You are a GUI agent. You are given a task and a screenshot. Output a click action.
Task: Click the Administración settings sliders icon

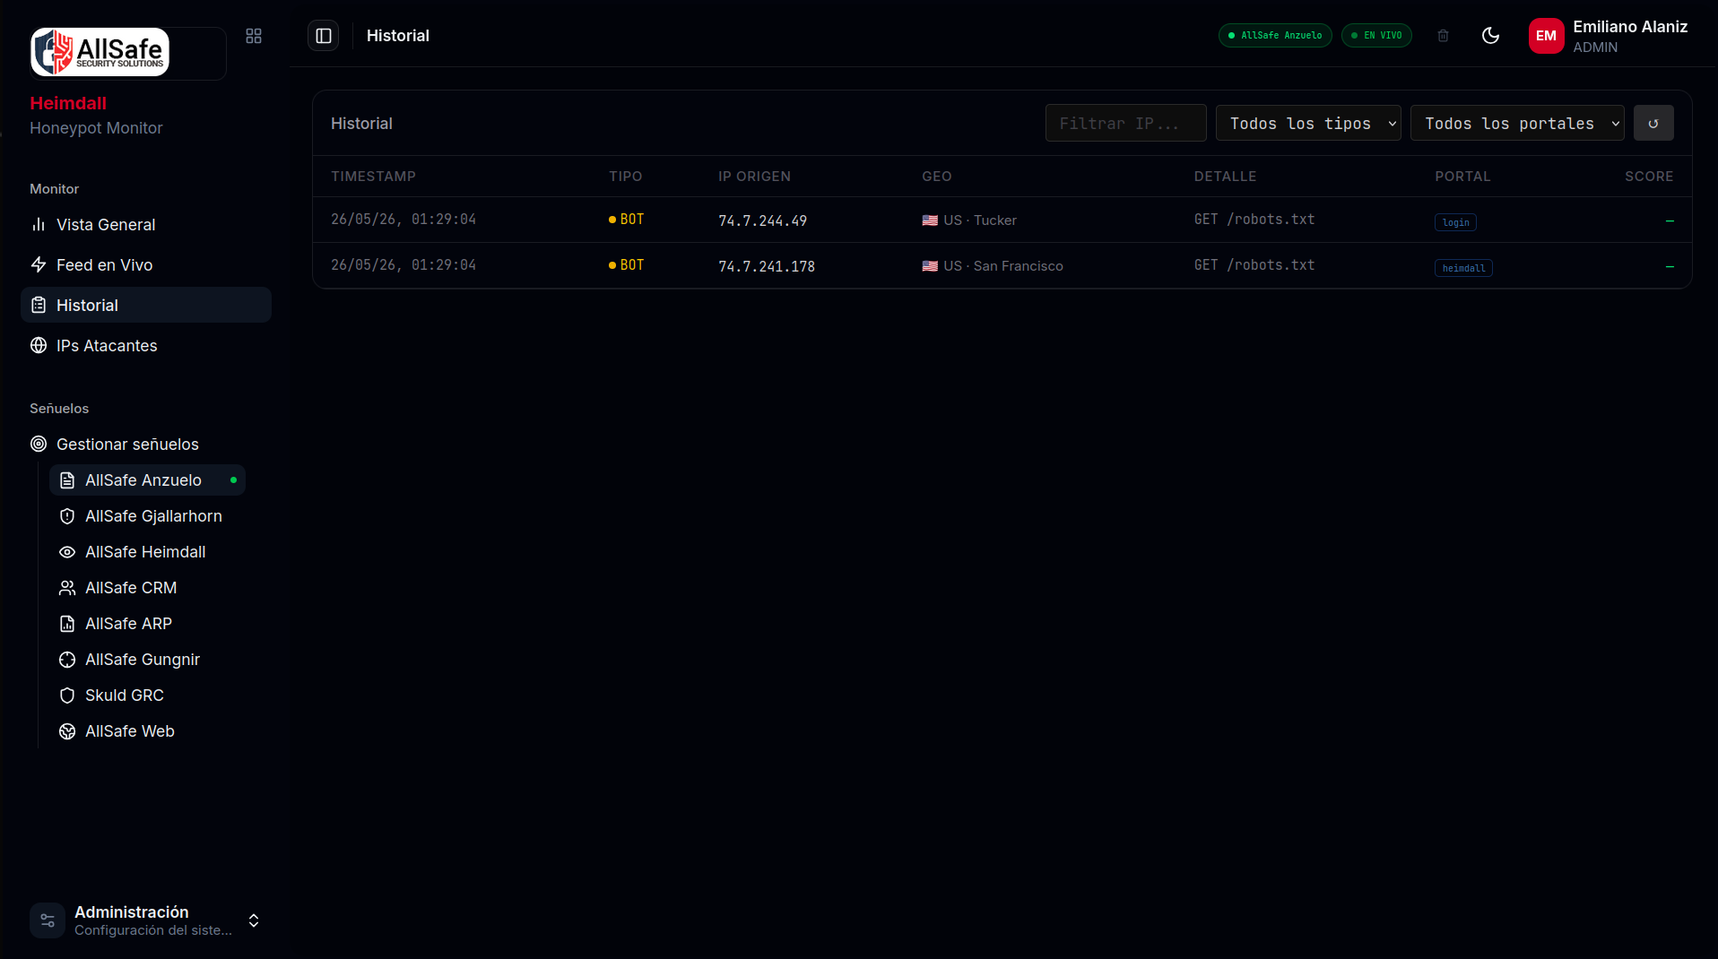click(48, 920)
